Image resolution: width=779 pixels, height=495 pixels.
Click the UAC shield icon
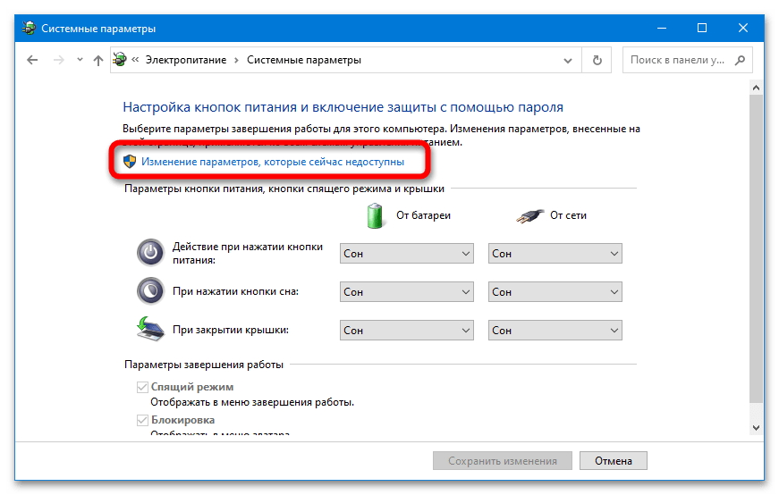[x=130, y=162]
